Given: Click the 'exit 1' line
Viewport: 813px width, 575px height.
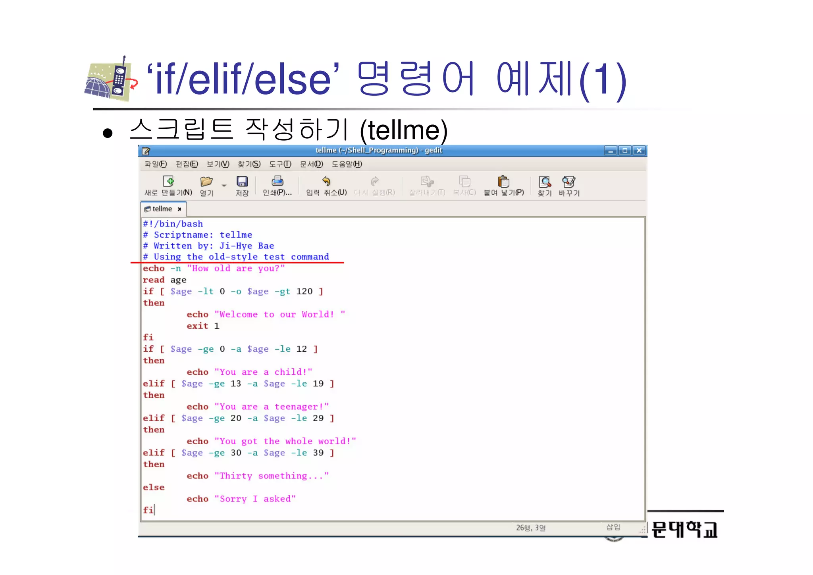Looking at the screenshot, I should point(203,326).
